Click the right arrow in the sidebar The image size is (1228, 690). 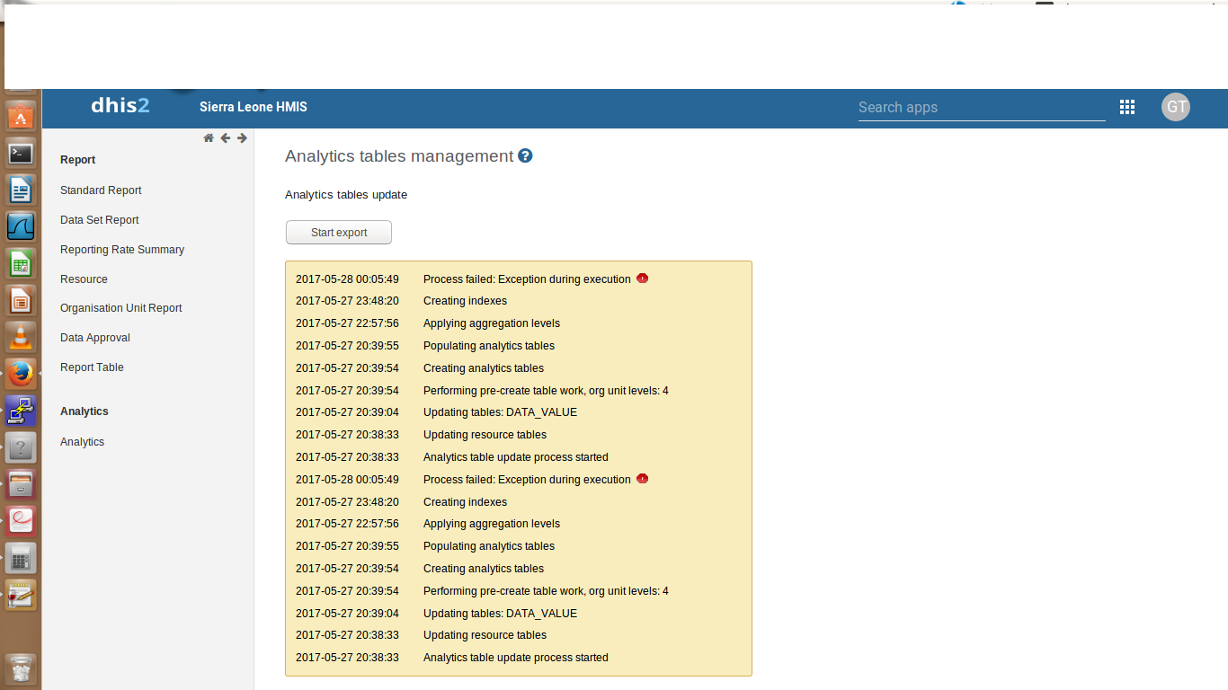point(242,137)
